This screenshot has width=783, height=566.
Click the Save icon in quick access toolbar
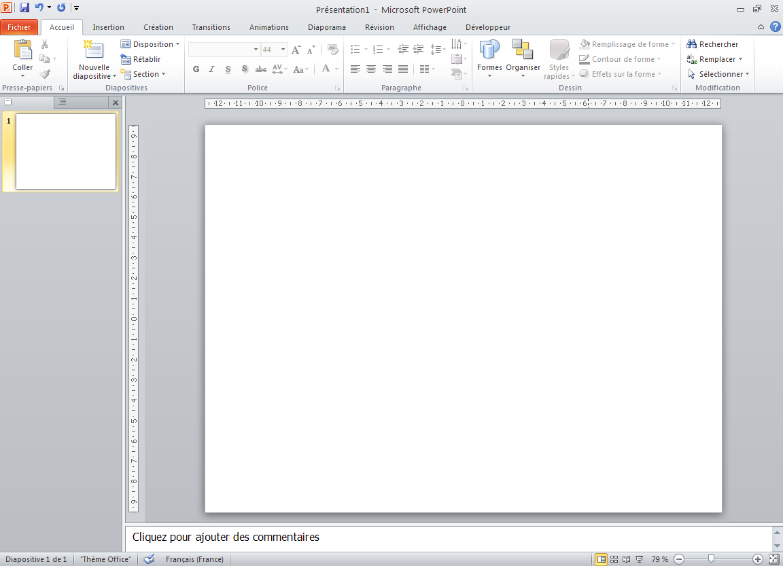click(x=24, y=8)
